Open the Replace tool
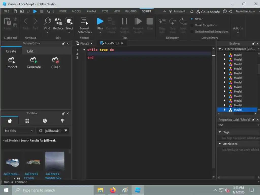 coord(58,24)
